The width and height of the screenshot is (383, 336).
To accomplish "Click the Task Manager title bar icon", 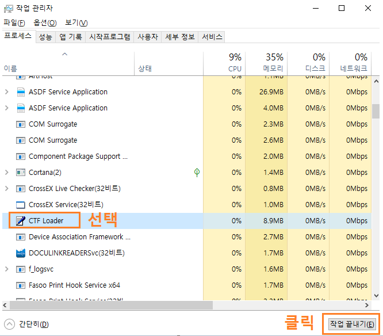I will coord(8,9).
